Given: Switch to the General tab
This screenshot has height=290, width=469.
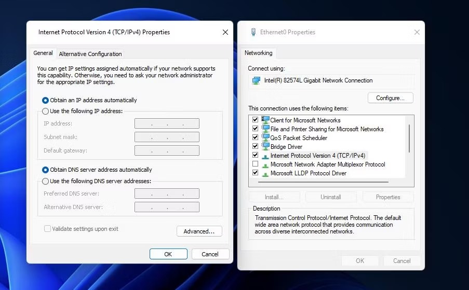Looking at the screenshot, I should [43, 53].
